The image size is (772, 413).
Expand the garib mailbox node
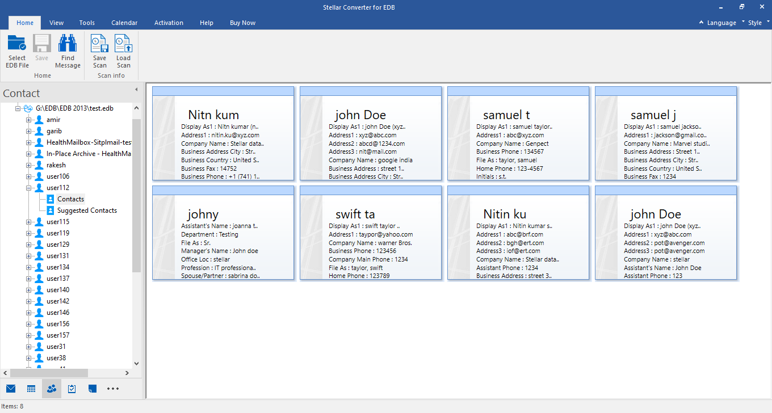[x=28, y=131]
